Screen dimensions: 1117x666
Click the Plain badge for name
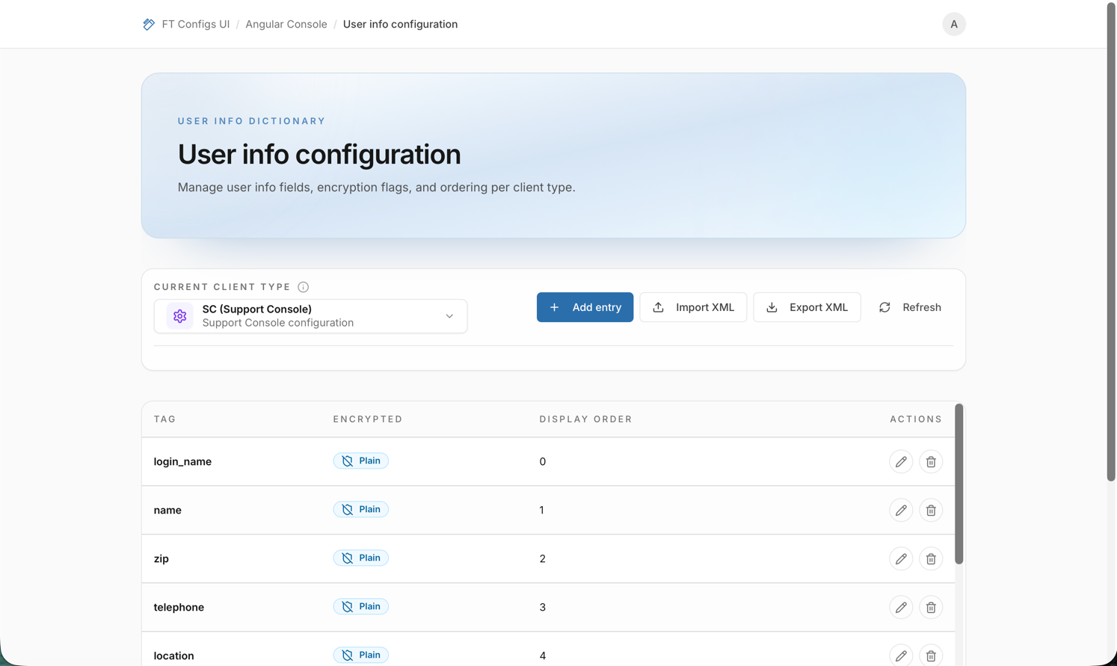[x=360, y=510]
